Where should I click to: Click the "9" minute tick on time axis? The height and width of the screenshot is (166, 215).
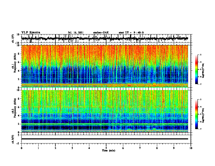[x=174, y=148]
